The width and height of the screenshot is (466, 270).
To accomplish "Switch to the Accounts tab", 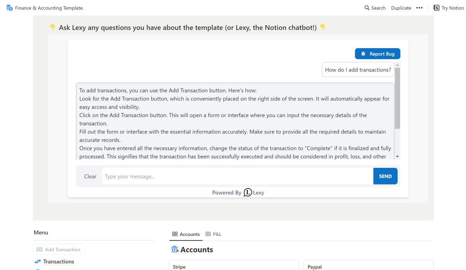I will (x=186, y=234).
